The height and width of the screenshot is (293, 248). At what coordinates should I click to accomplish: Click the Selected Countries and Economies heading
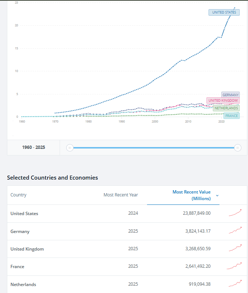click(53, 178)
